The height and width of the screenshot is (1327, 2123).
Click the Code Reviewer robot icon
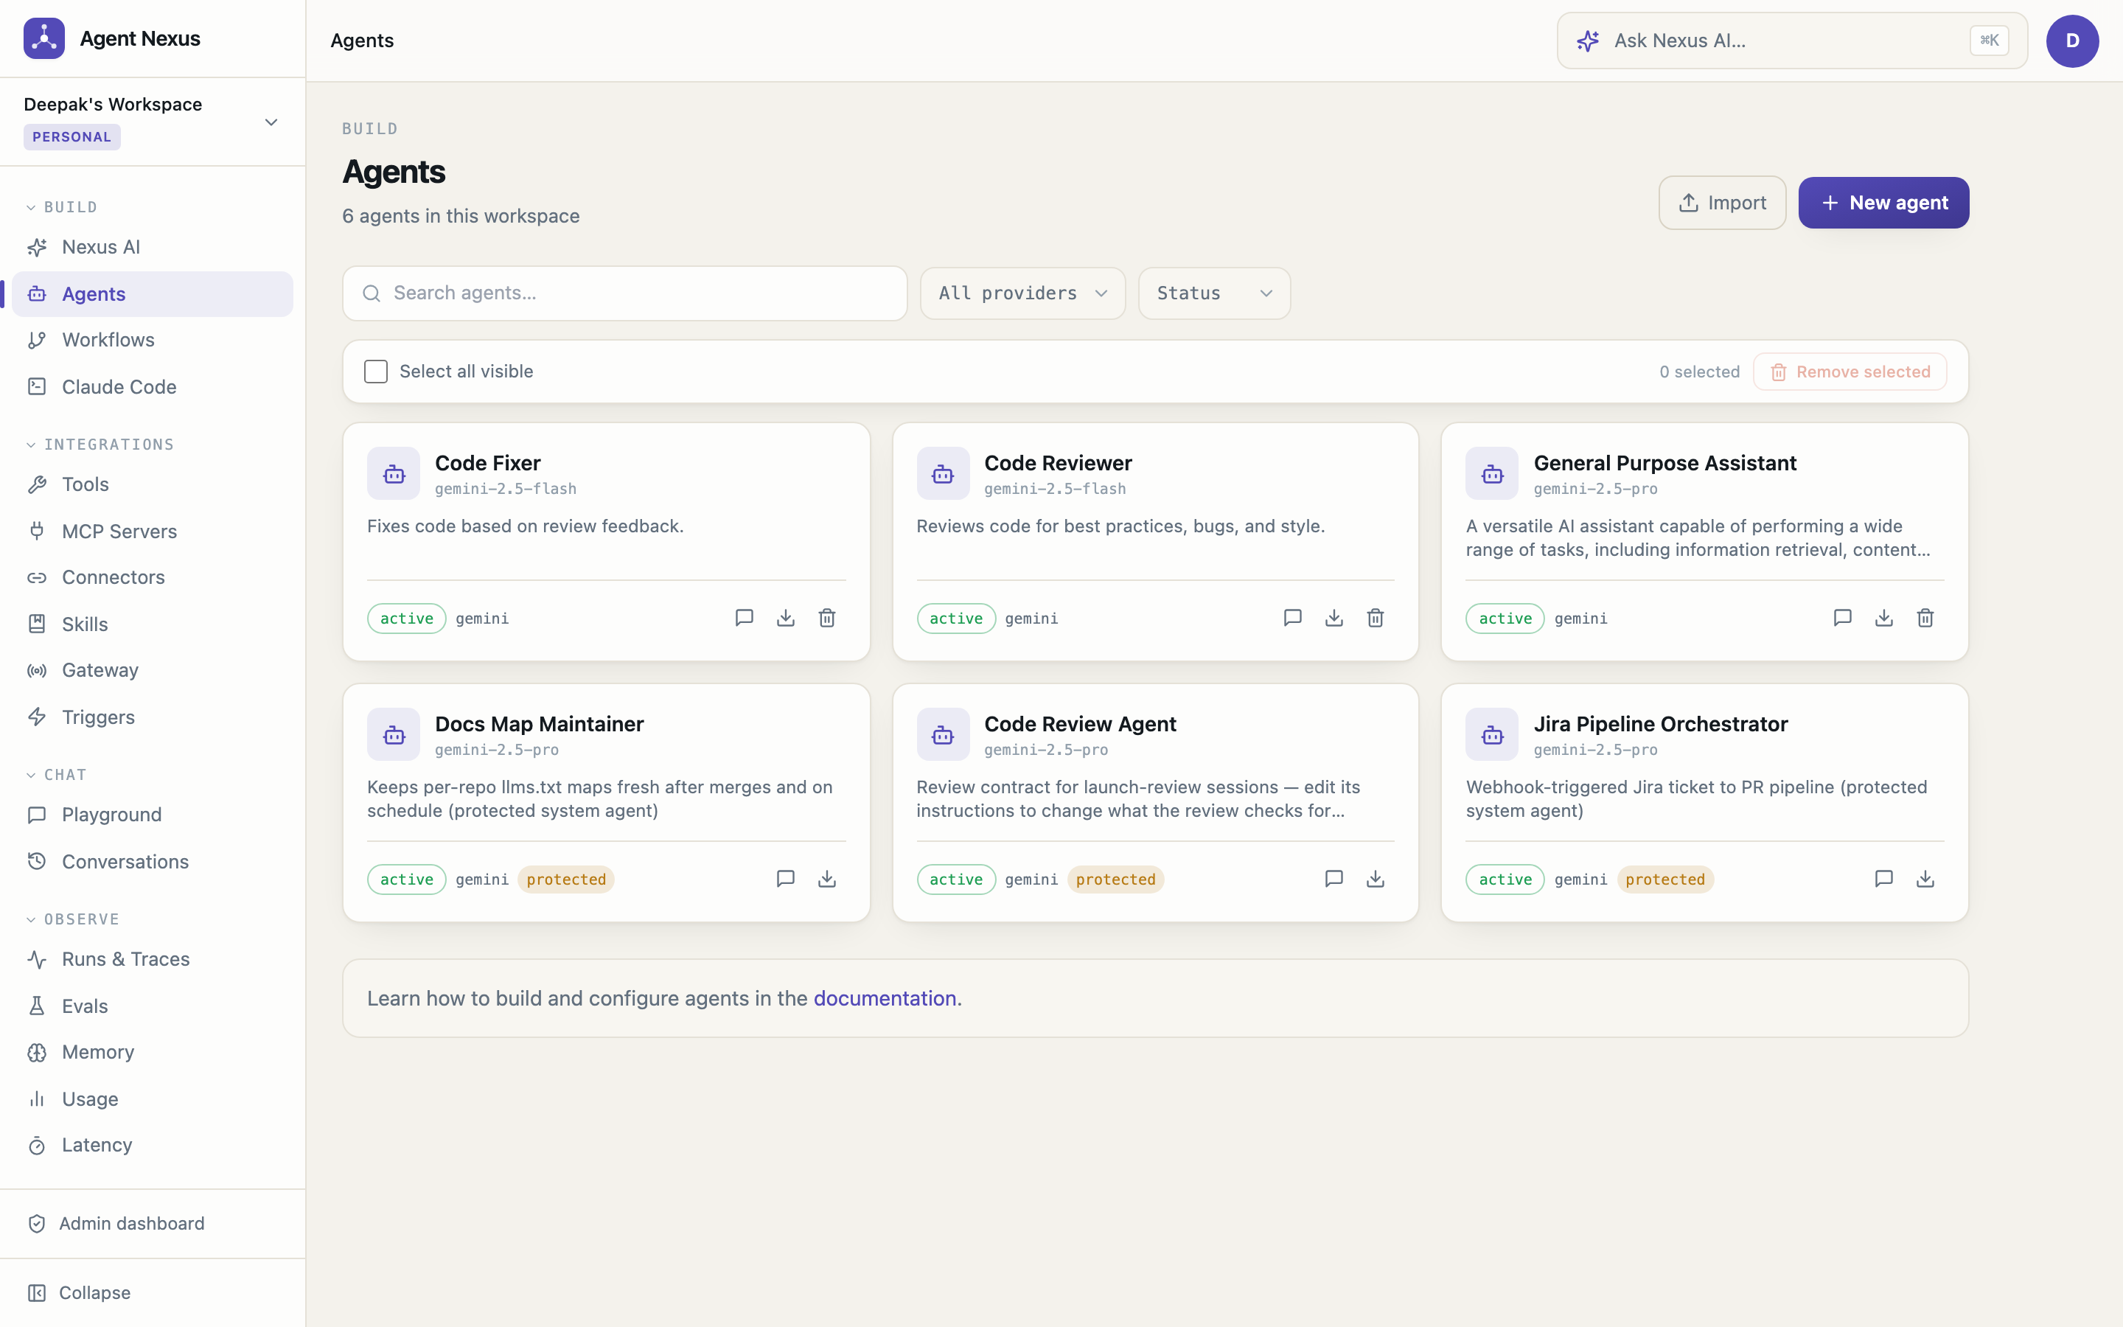(x=943, y=474)
